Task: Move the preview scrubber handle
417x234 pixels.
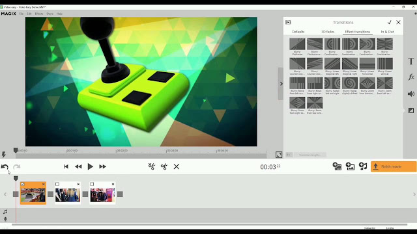Action: pos(16,151)
